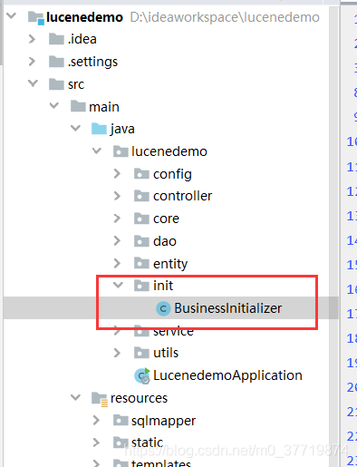357x467 pixels.
Task: Collapse the resources folder chevron
Action: tap(75, 397)
